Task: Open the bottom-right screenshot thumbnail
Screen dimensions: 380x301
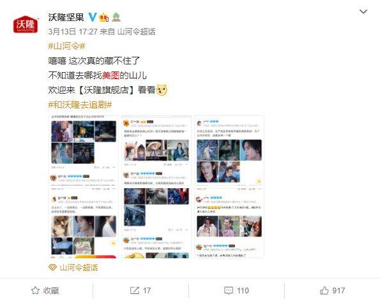Action: click(229, 223)
